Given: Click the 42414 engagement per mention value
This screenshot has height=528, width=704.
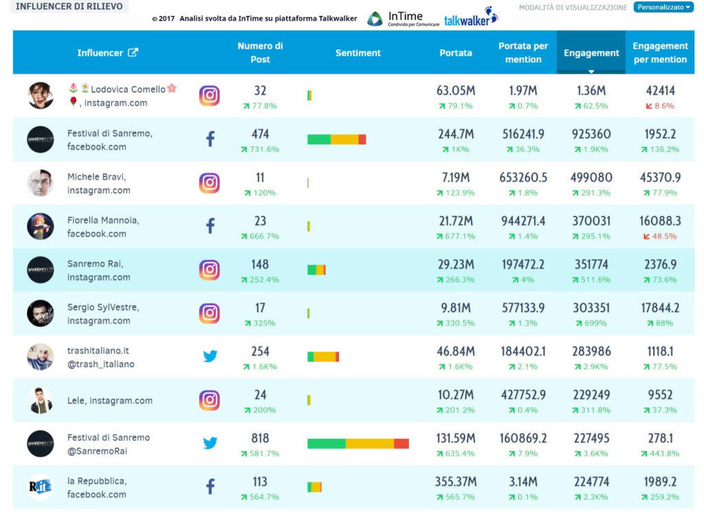Looking at the screenshot, I should [660, 91].
